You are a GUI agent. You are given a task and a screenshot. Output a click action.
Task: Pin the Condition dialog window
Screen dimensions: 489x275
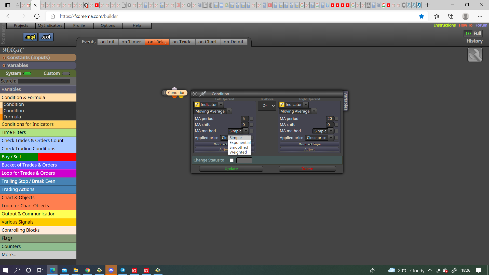pyautogui.click(x=203, y=94)
